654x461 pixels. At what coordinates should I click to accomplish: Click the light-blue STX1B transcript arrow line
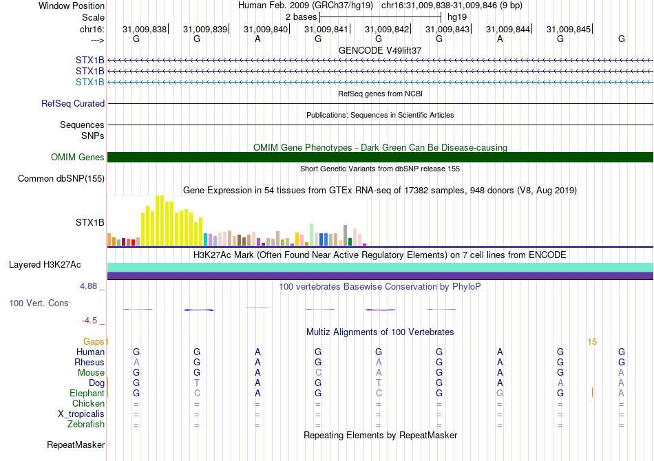380,82
